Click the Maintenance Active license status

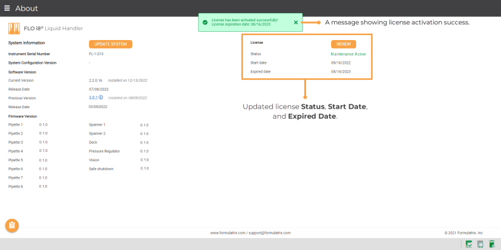click(x=348, y=54)
